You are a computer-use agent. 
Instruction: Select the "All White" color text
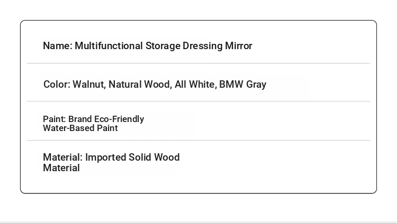[196, 85]
